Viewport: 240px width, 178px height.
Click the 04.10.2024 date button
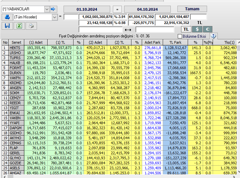[x=147, y=9]
